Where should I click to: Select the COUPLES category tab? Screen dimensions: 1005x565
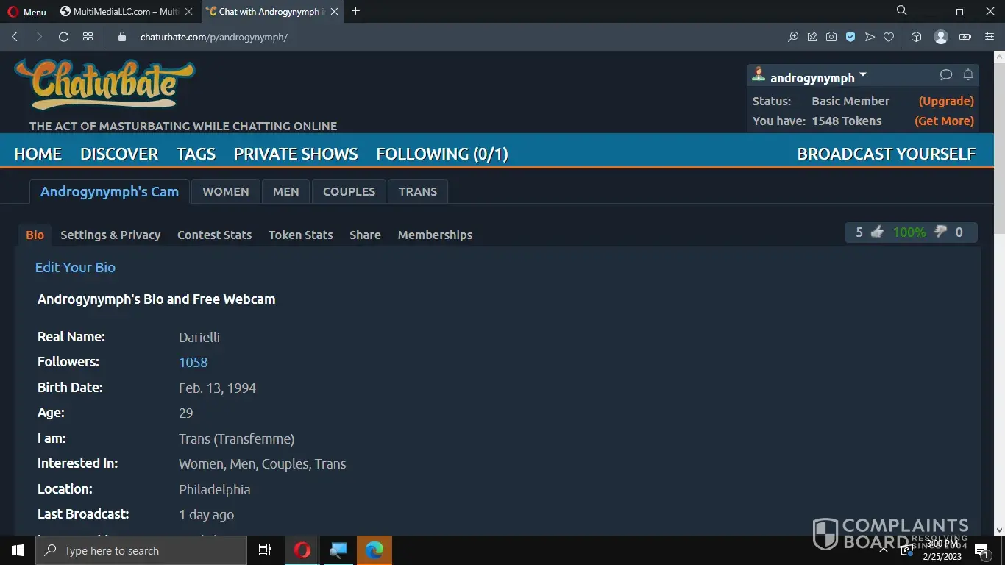349,191
